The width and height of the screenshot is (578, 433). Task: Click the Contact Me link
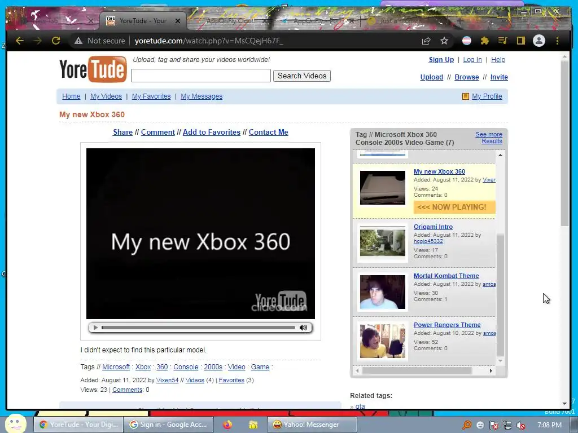[x=268, y=132]
